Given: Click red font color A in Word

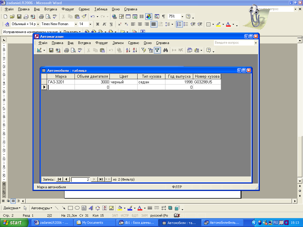Looking at the screenshot, I should (228, 24).
